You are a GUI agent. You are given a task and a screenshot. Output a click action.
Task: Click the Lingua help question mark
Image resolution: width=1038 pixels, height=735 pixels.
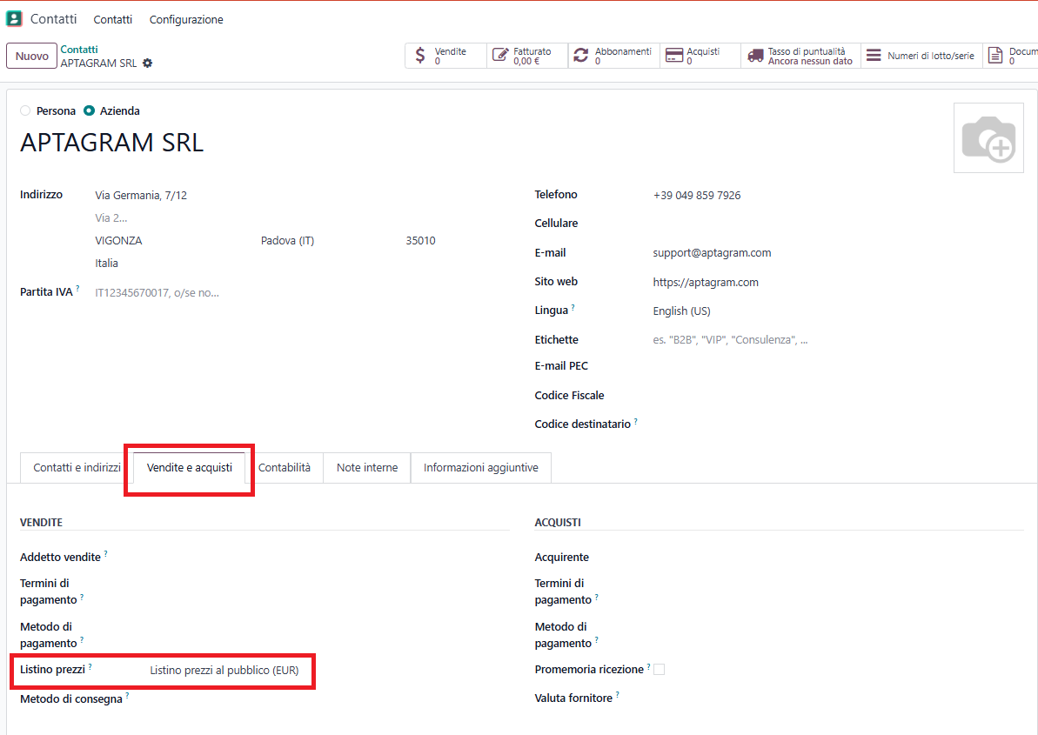pyautogui.click(x=573, y=307)
